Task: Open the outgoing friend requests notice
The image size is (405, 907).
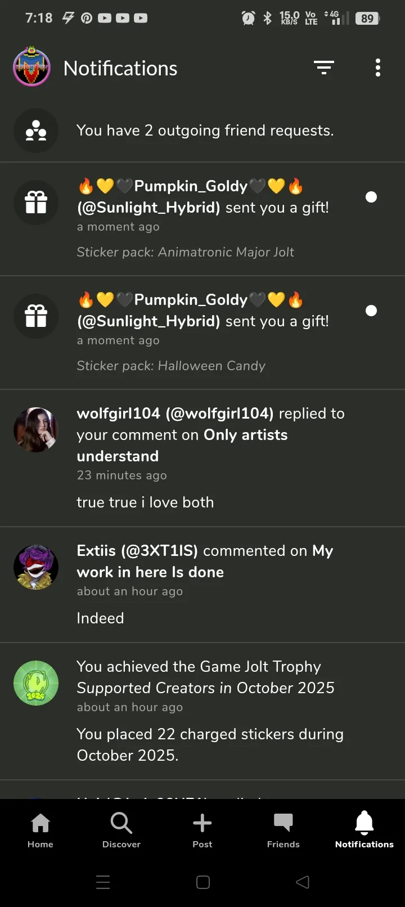Action: tap(205, 131)
